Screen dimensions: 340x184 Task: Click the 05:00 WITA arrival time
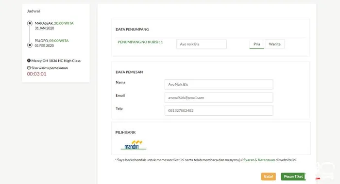pyautogui.click(x=59, y=41)
